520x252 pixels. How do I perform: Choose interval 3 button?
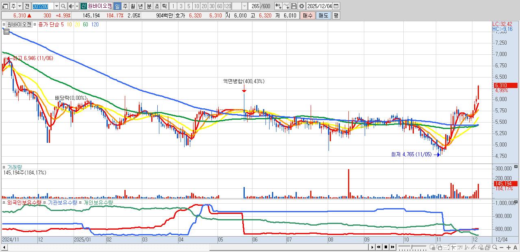[181, 6]
